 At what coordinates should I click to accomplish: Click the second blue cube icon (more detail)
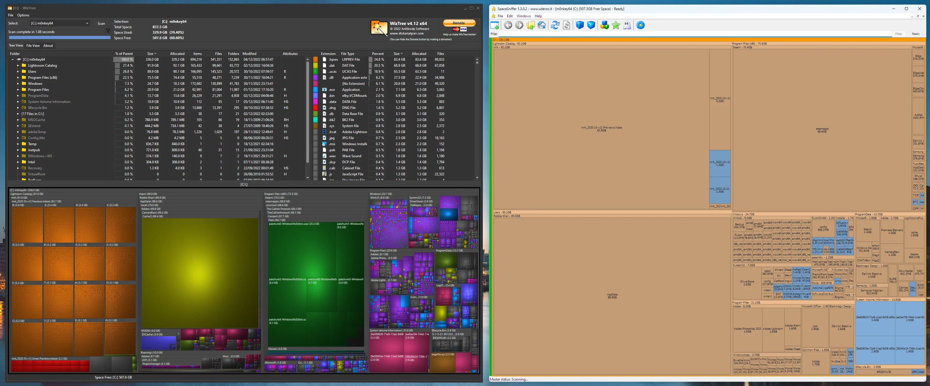coord(591,25)
